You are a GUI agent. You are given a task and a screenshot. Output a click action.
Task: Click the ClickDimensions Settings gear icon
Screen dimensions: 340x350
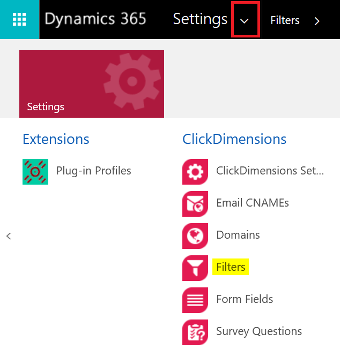(195, 172)
